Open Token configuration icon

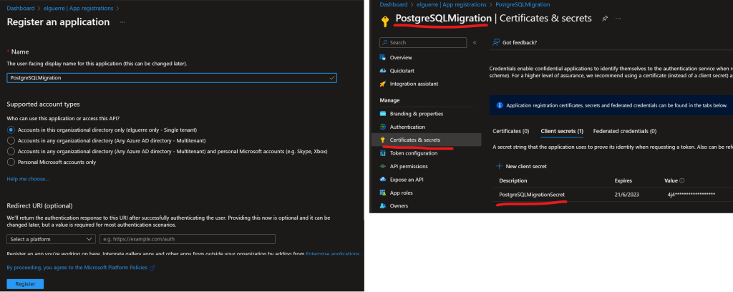click(x=383, y=153)
